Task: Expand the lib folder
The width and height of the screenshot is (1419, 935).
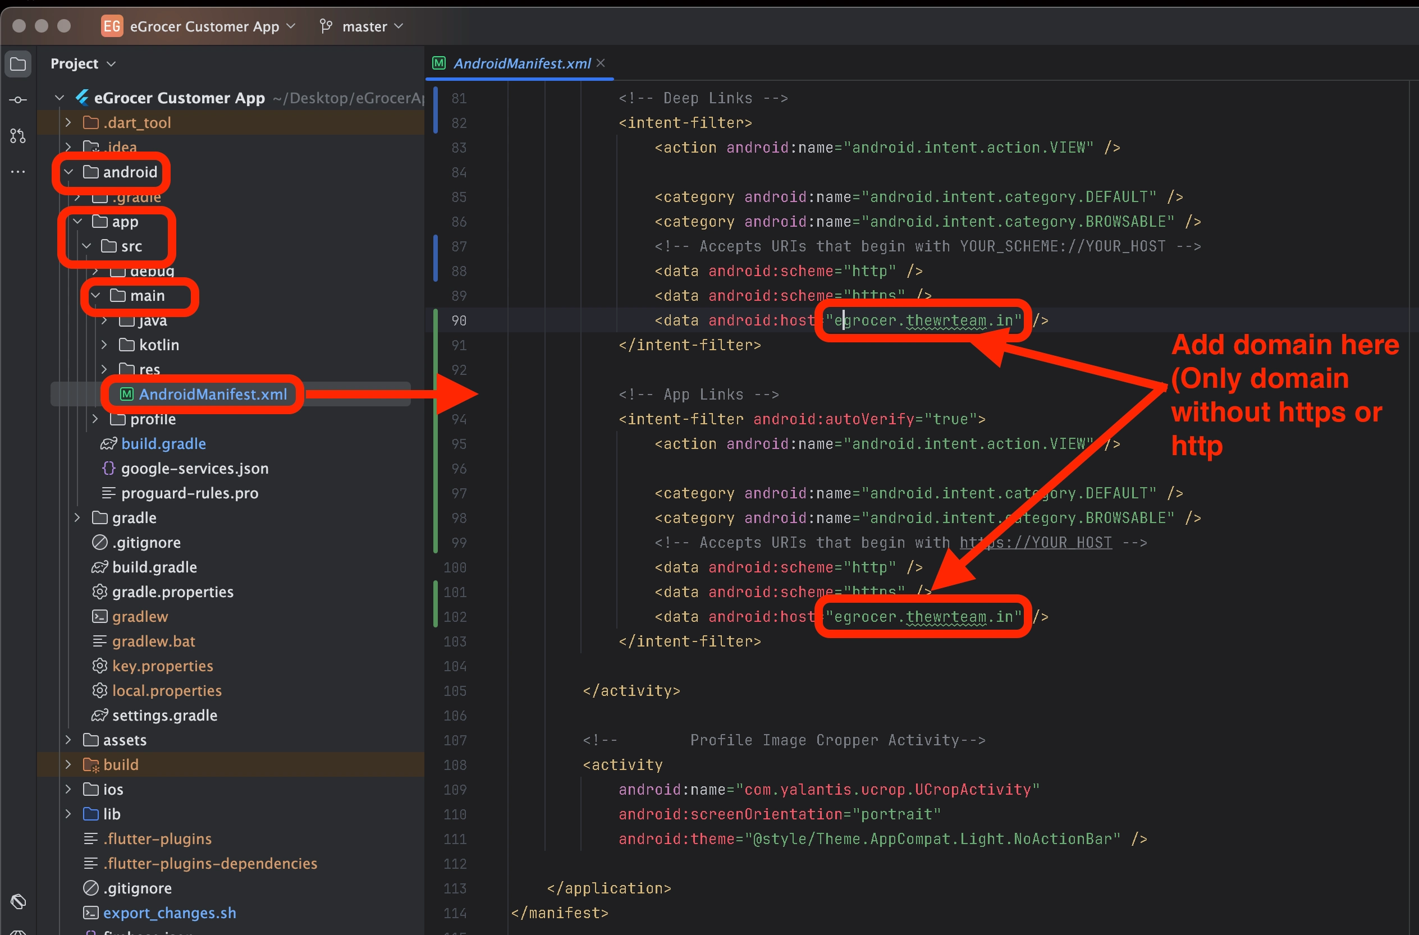Action: tap(68, 814)
